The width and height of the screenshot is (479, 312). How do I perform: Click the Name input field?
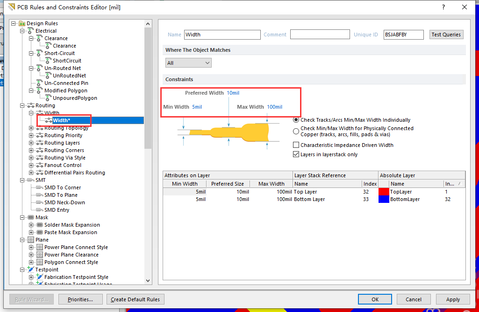[222, 35]
